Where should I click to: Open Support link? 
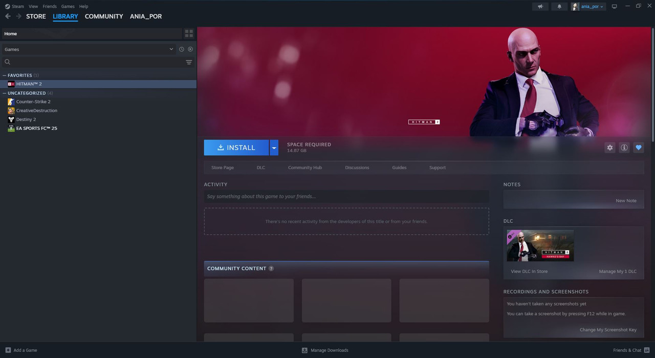(x=438, y=167)
